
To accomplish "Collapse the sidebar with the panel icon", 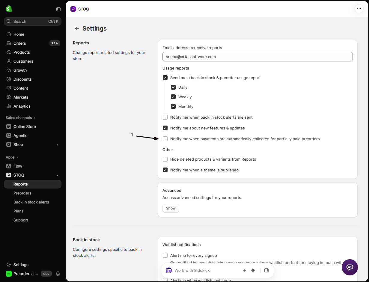I will [x=58, y=9].
